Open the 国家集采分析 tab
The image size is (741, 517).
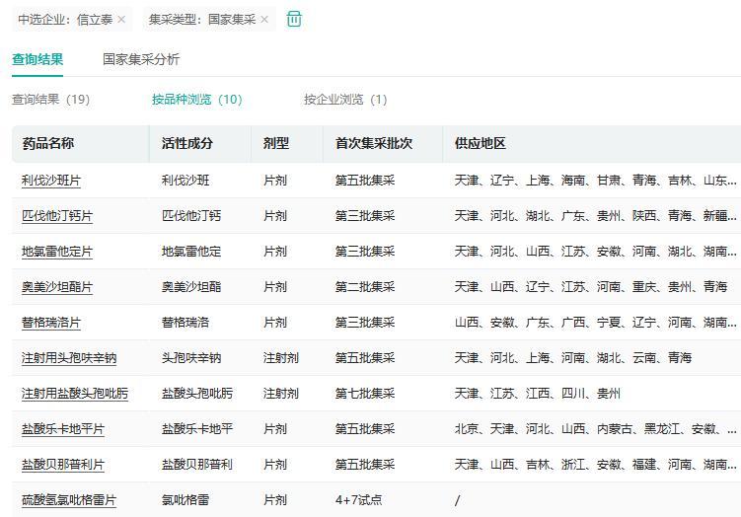141,59
